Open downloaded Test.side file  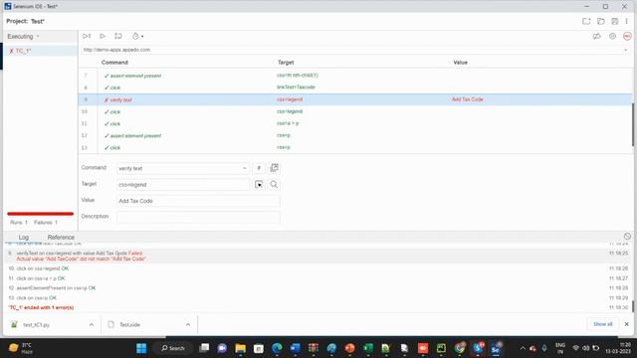tap(129, 325)
